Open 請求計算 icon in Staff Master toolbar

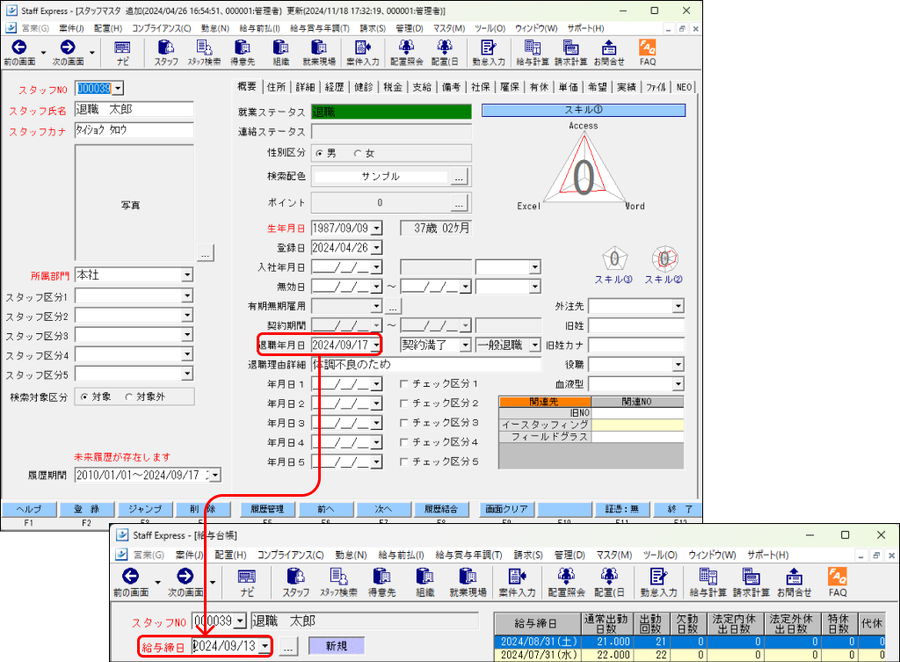point(570,52)
